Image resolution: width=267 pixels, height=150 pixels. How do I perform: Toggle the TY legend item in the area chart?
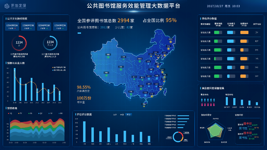20,114
